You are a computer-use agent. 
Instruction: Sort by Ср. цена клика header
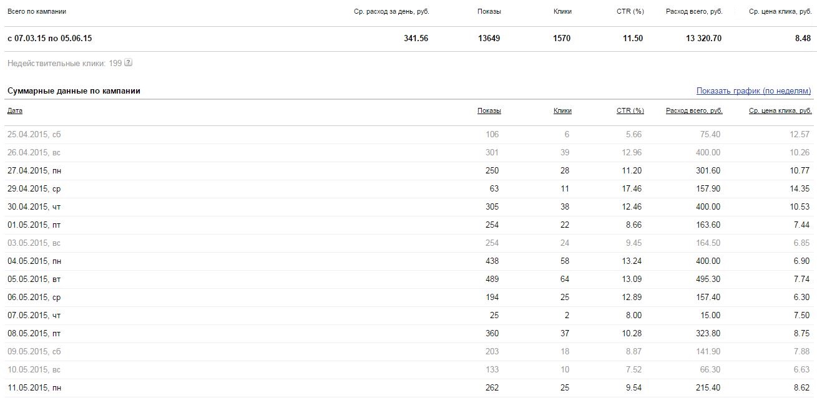(x=780, y=110)
